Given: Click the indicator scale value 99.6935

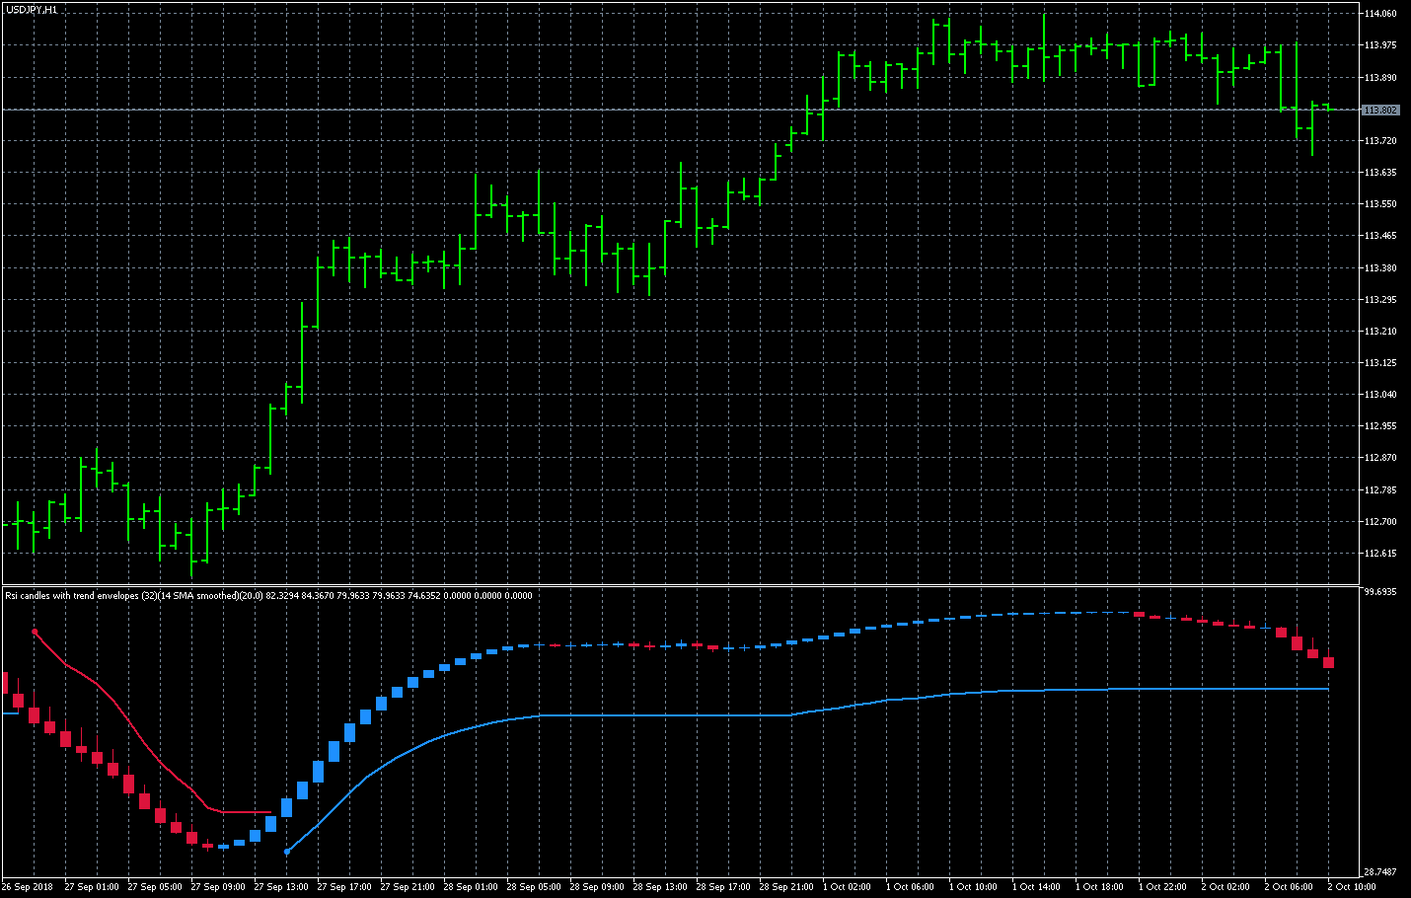Looking at the screenshot, I should click(x=1380, y=592).
